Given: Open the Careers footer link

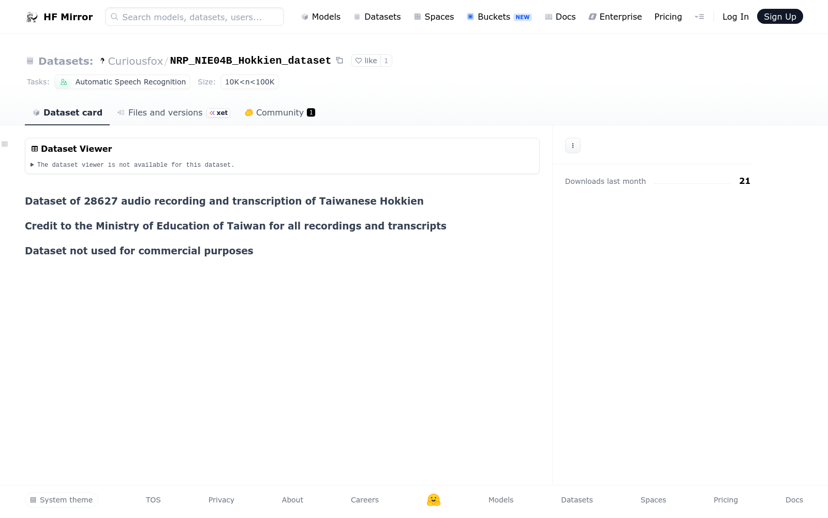Looking at the screenshot, I should pos(365,500).
